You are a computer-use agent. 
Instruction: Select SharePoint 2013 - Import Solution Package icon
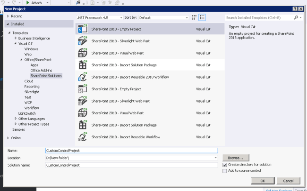(x=82, y=65)
